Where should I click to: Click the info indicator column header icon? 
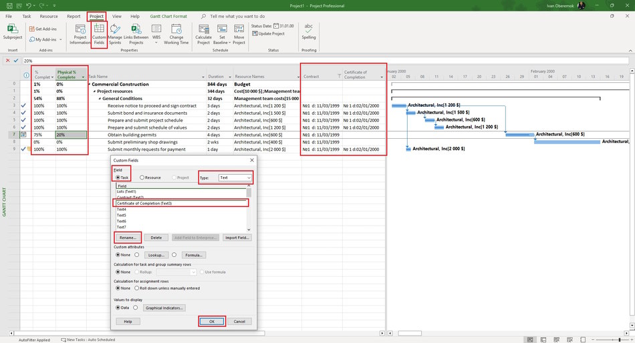click(x=26, y=75)
